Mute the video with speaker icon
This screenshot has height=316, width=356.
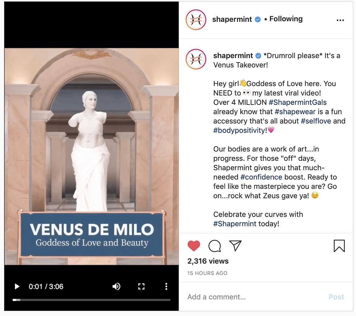[116, 286]
